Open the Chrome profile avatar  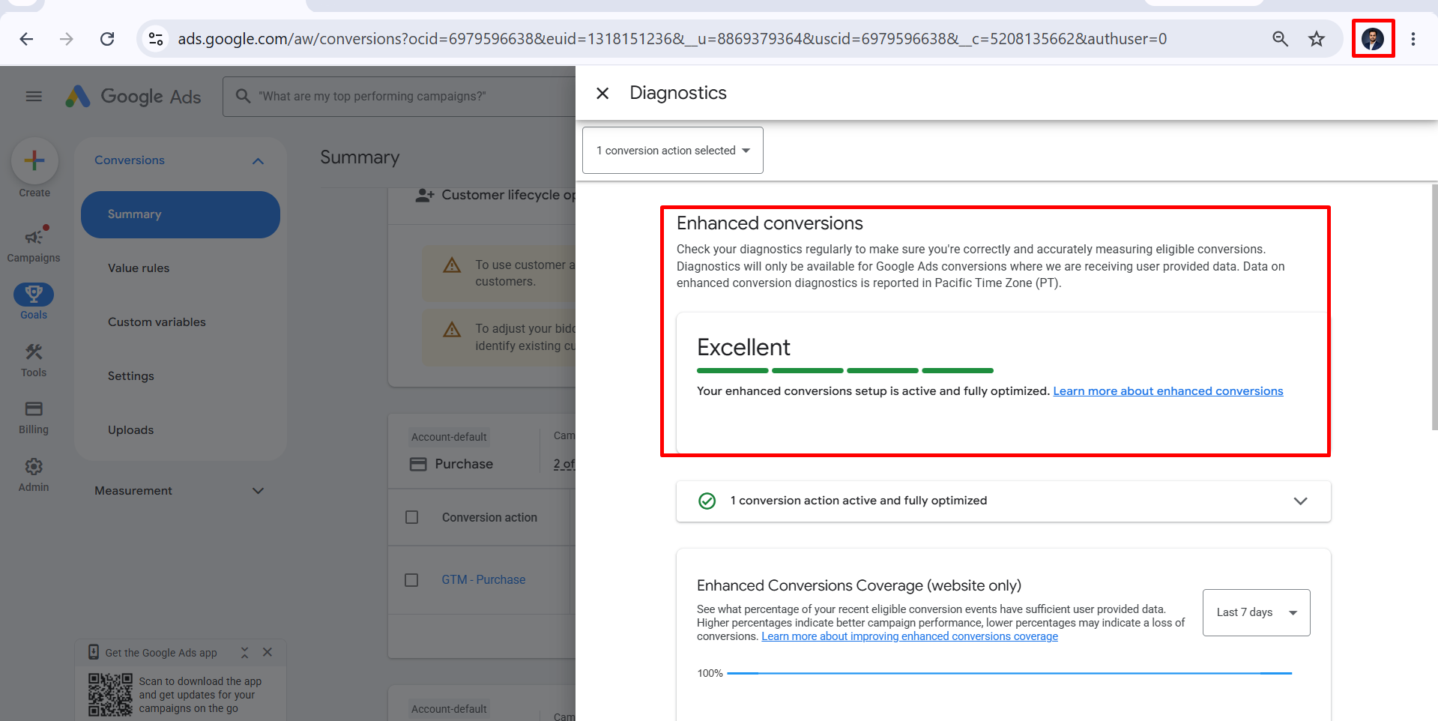[x=1373, y=39]
